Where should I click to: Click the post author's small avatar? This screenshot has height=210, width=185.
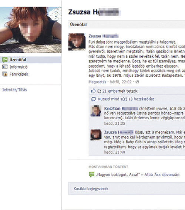[77, 42]
